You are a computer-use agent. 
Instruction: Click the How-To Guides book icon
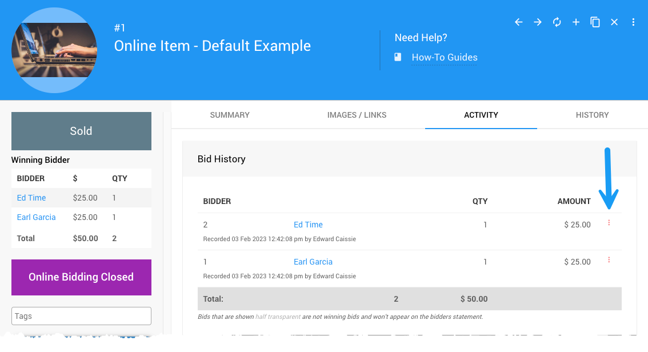pyautogui.click(x=398, y=57)
